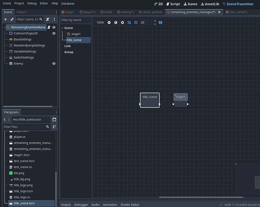Open the Shader Editor bottom panel
Image resolution: width=260 pixels, height=207 pixels.
129,205
